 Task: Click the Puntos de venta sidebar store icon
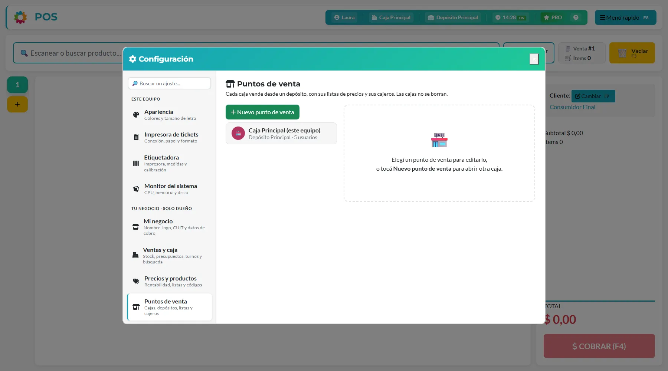[x=136, y=307]
